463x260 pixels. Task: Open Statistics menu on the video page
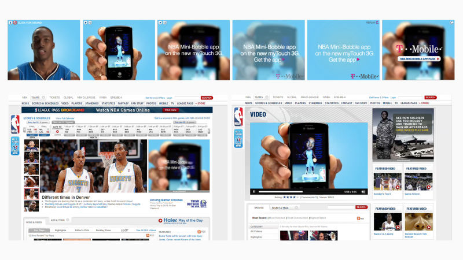332,103
